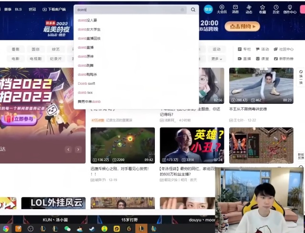The image size is (305, 233).
Task: Choose the plain doinb直播 suggestion
Action: click(x=86, y=47)
